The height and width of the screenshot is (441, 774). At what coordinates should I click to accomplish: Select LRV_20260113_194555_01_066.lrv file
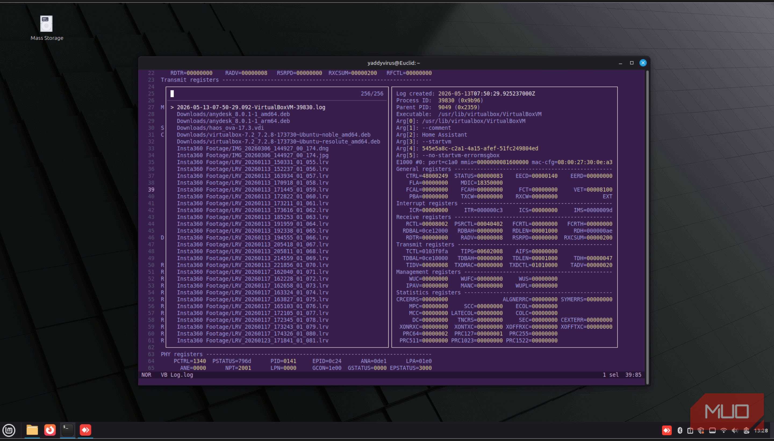pos(252,237)
